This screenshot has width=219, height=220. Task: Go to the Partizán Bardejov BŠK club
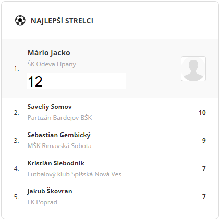(59, 118)
